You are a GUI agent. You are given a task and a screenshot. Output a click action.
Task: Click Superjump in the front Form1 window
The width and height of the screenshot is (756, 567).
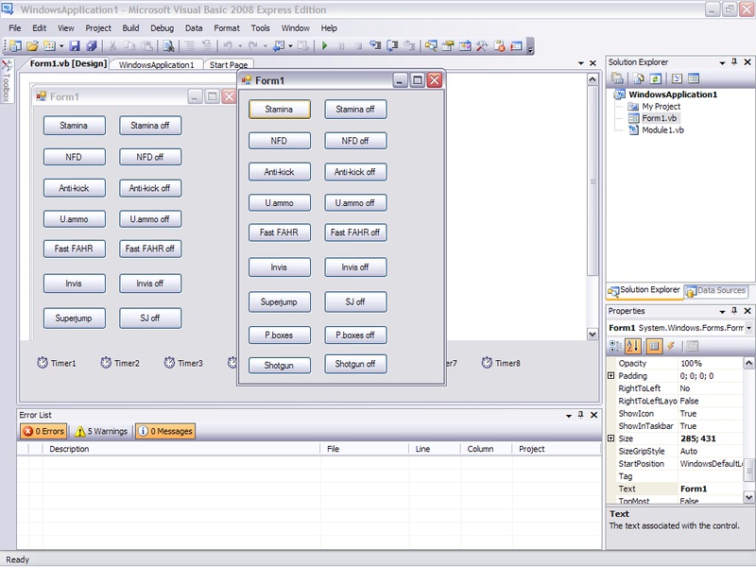(279, 301)
